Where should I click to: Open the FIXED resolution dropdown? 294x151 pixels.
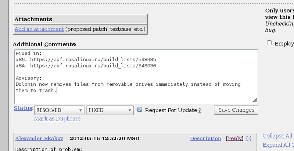point(110,110)
